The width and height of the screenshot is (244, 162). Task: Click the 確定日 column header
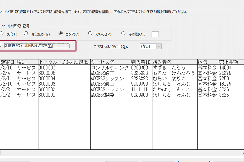(7, 62)
